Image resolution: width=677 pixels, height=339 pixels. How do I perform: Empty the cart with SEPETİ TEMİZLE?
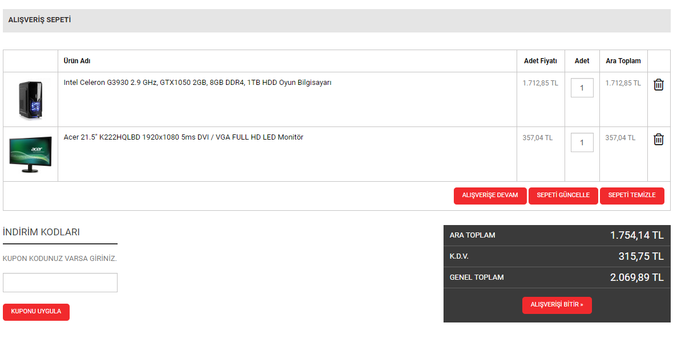click(x=632, y=195)
